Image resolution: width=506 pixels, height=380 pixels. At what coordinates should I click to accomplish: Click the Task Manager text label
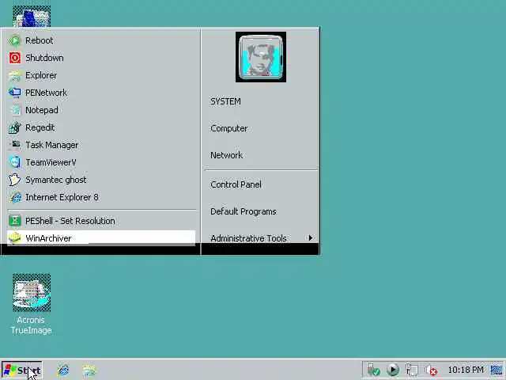[51, 145]
